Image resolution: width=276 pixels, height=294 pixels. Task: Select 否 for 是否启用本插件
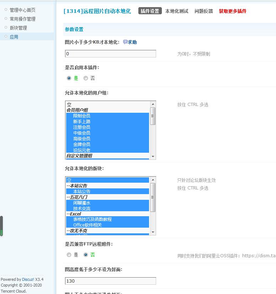coord(86,78)
